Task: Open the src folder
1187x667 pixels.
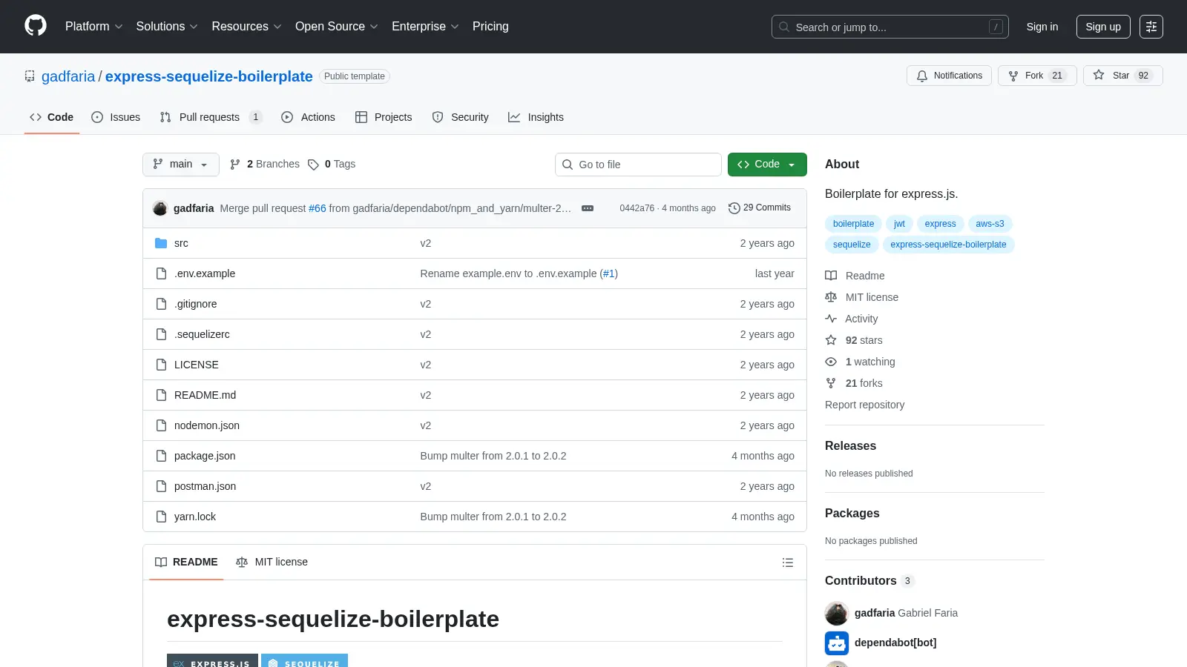Action: pos(181,243)
